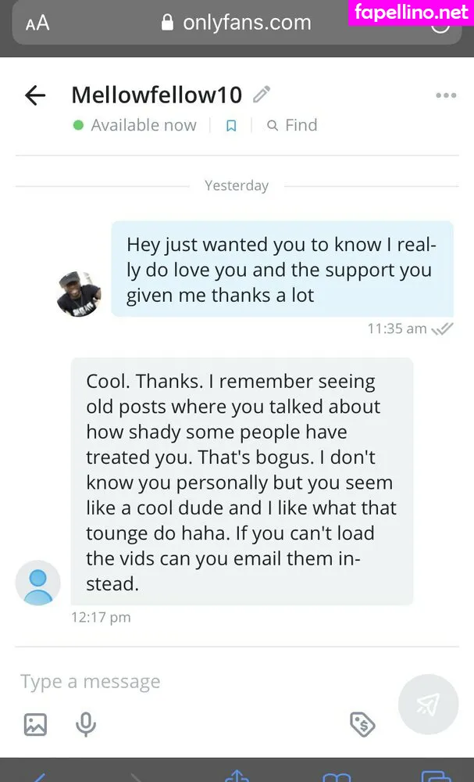Click the lock icon in address bar
The image size is (474, 782).
[166, 23]
